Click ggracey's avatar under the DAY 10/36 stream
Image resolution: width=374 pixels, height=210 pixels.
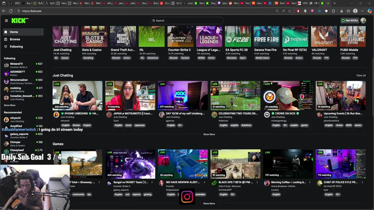click(162, 115)
